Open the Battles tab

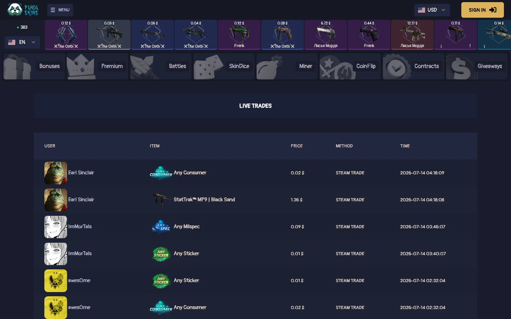(160, 66)
